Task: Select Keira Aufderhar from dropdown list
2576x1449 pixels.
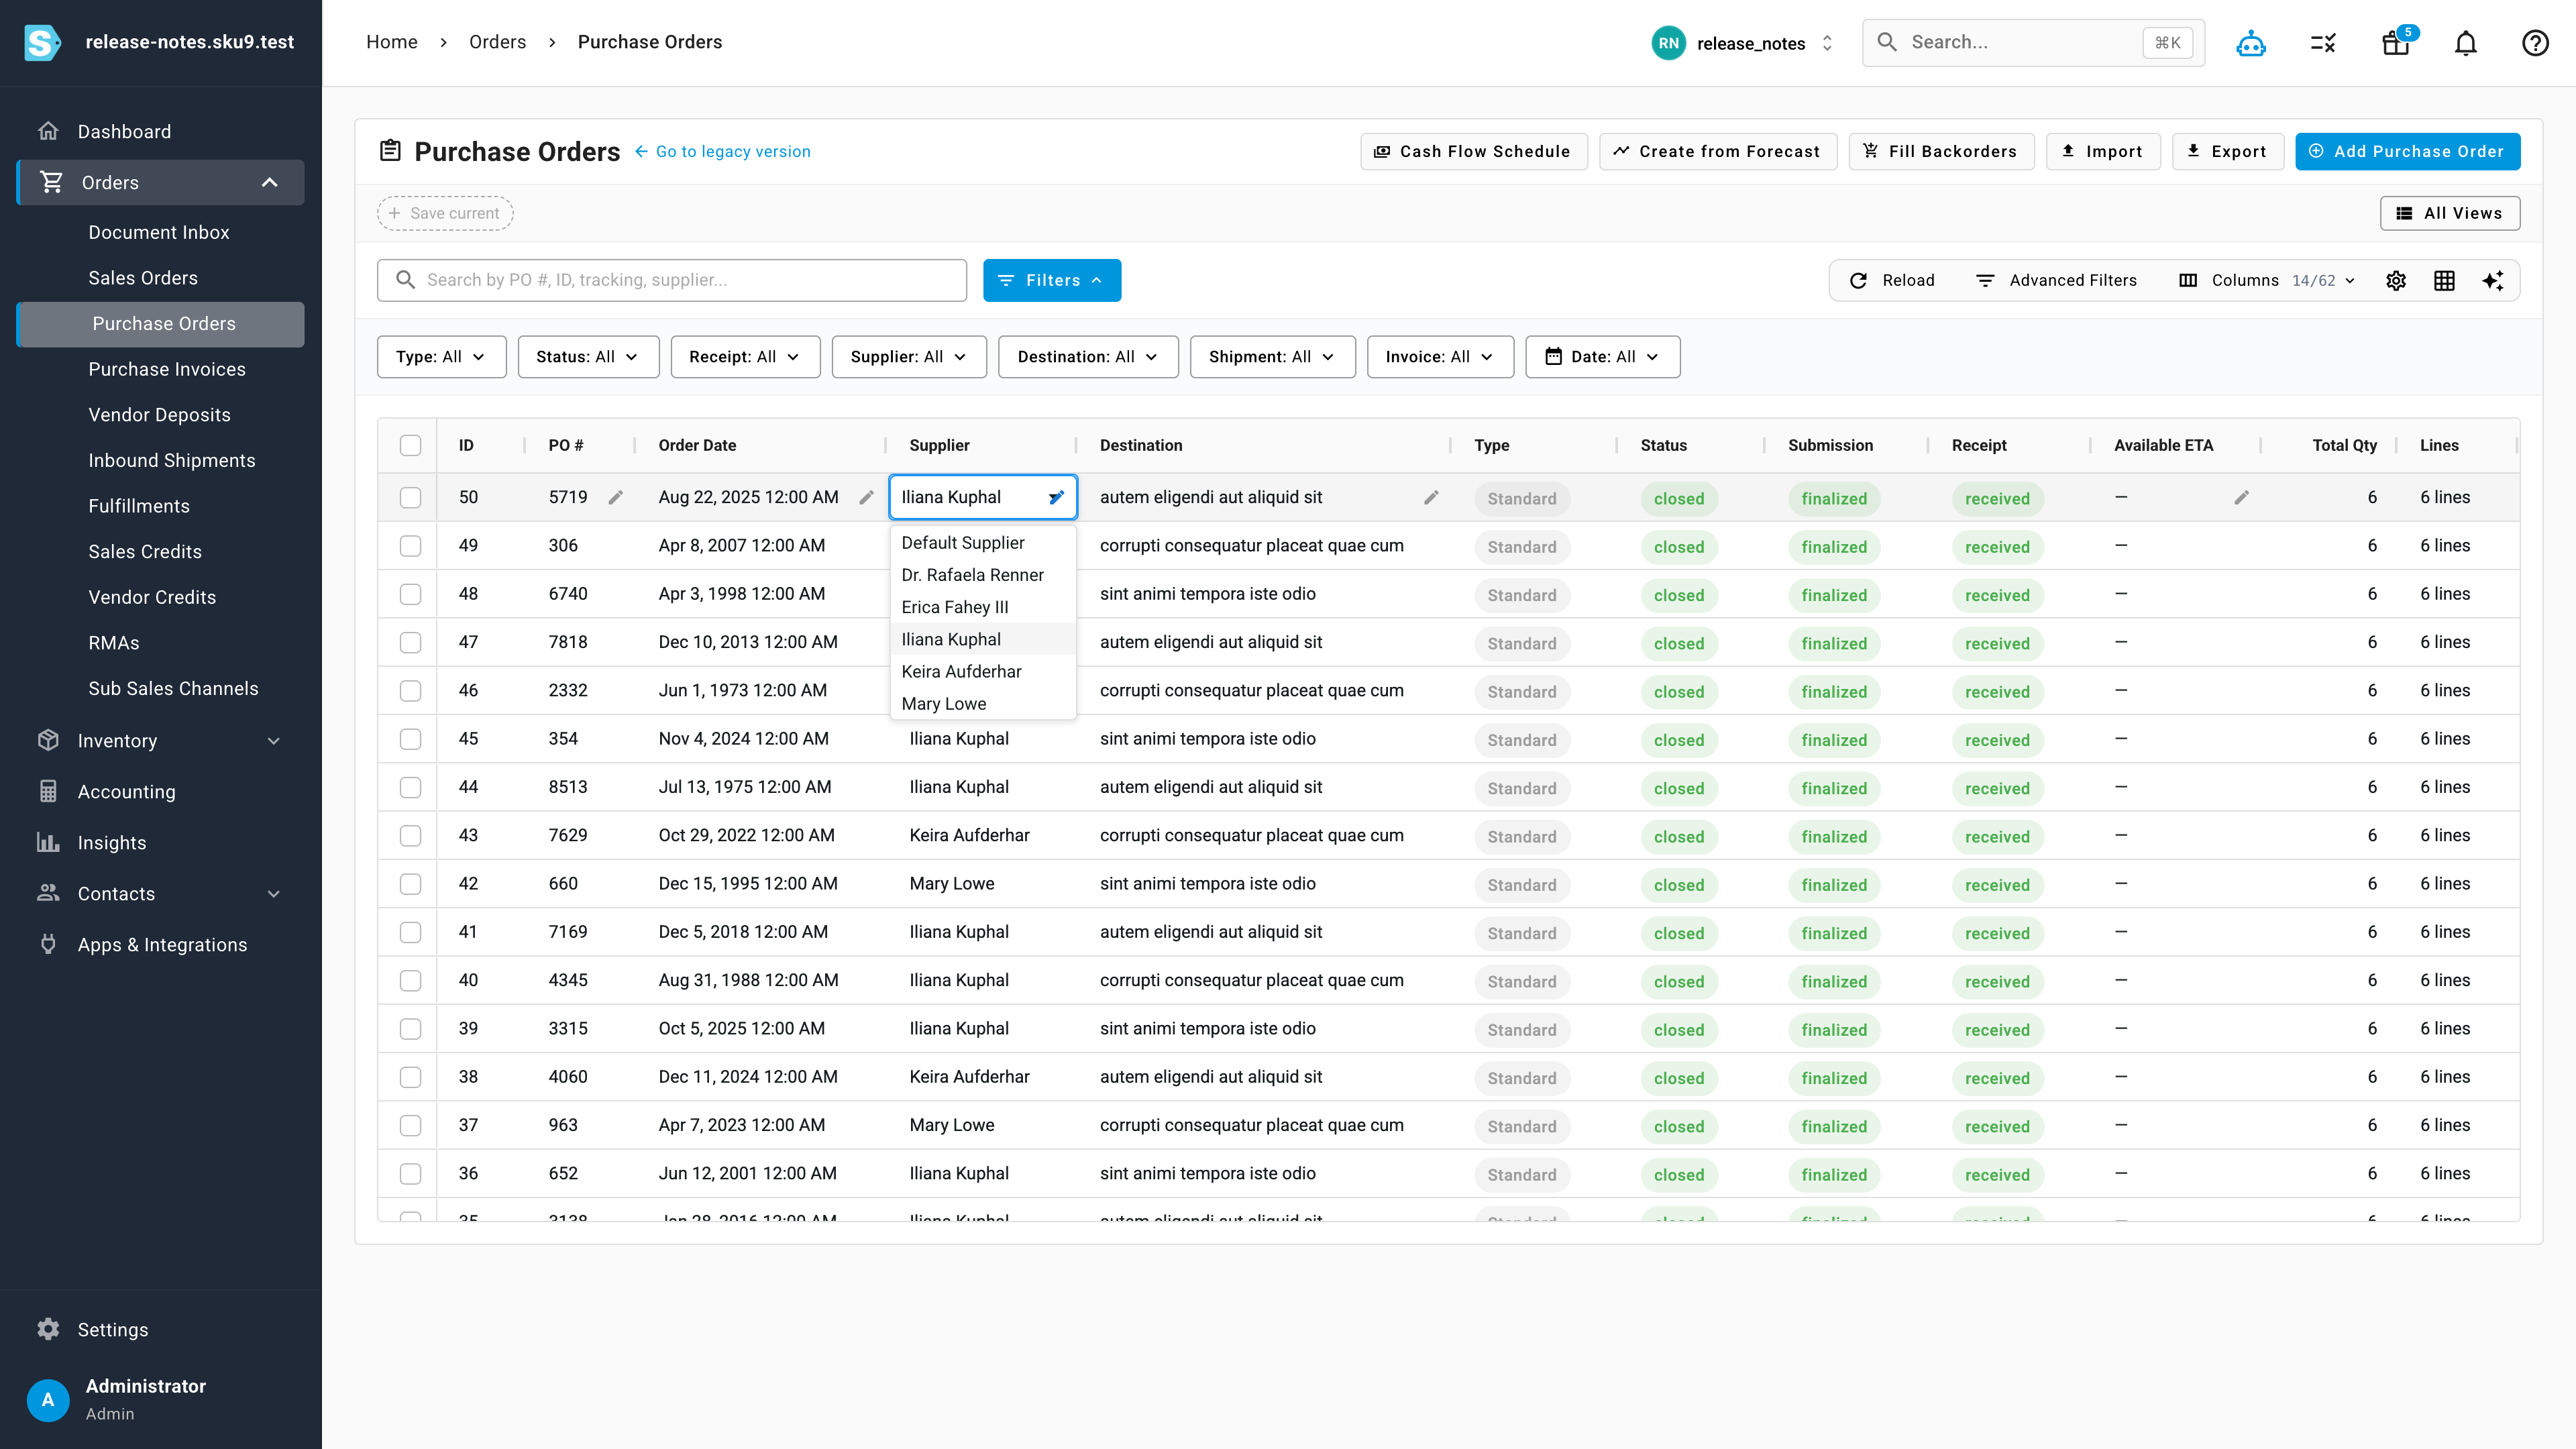Action: click(983, 672)
